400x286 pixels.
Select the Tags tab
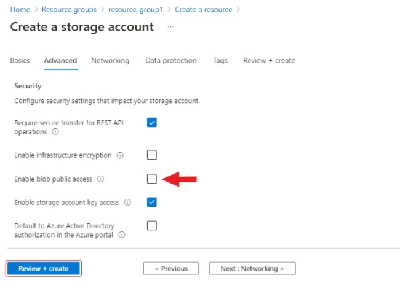[x=220, y=61]
